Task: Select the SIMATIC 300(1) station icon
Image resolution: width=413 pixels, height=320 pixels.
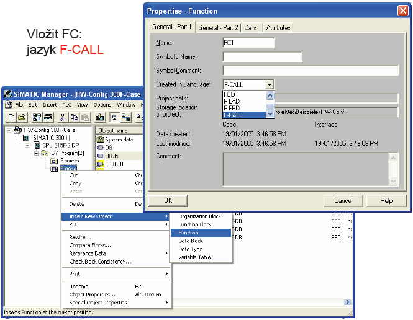Action: point(26,138)
